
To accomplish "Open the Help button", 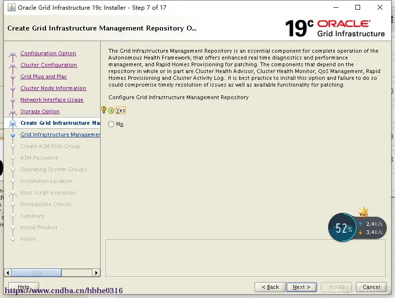I will click(24, 287).
